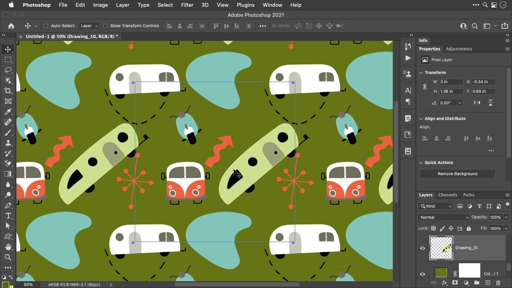512x288 pixels.
Task: Select the Horizontal Type tool
Action: (x=8, y=216)
